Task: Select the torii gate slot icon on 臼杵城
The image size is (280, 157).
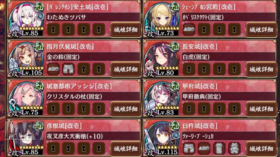Action: tap(189, 148)
